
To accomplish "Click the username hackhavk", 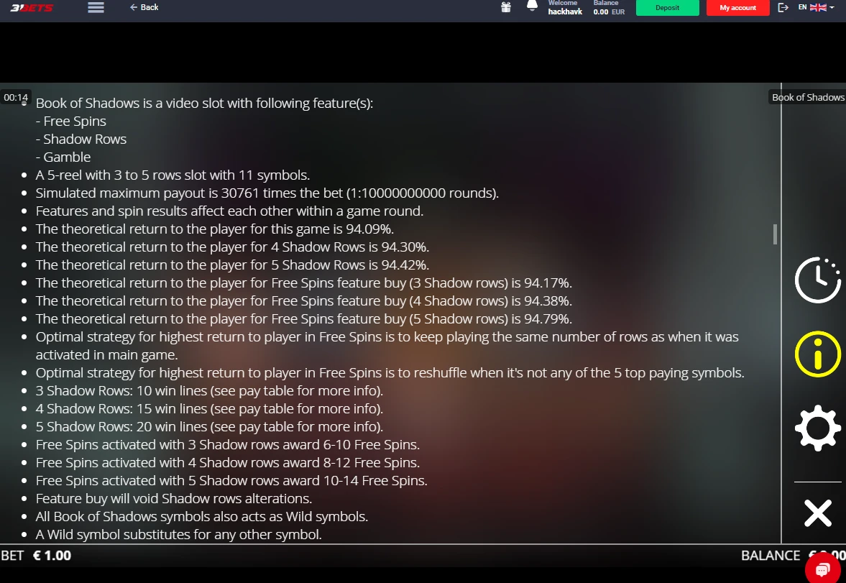I will pos(565,12).
